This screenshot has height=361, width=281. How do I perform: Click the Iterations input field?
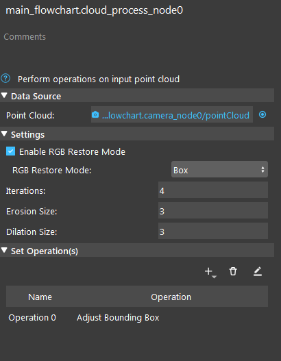tap(213, 190)
